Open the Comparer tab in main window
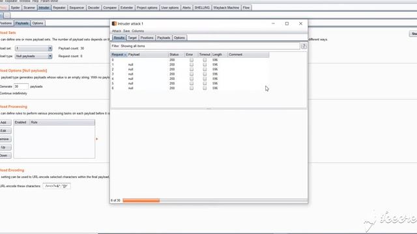Viewport: 417px width, 234px height. tap(110, 8)
